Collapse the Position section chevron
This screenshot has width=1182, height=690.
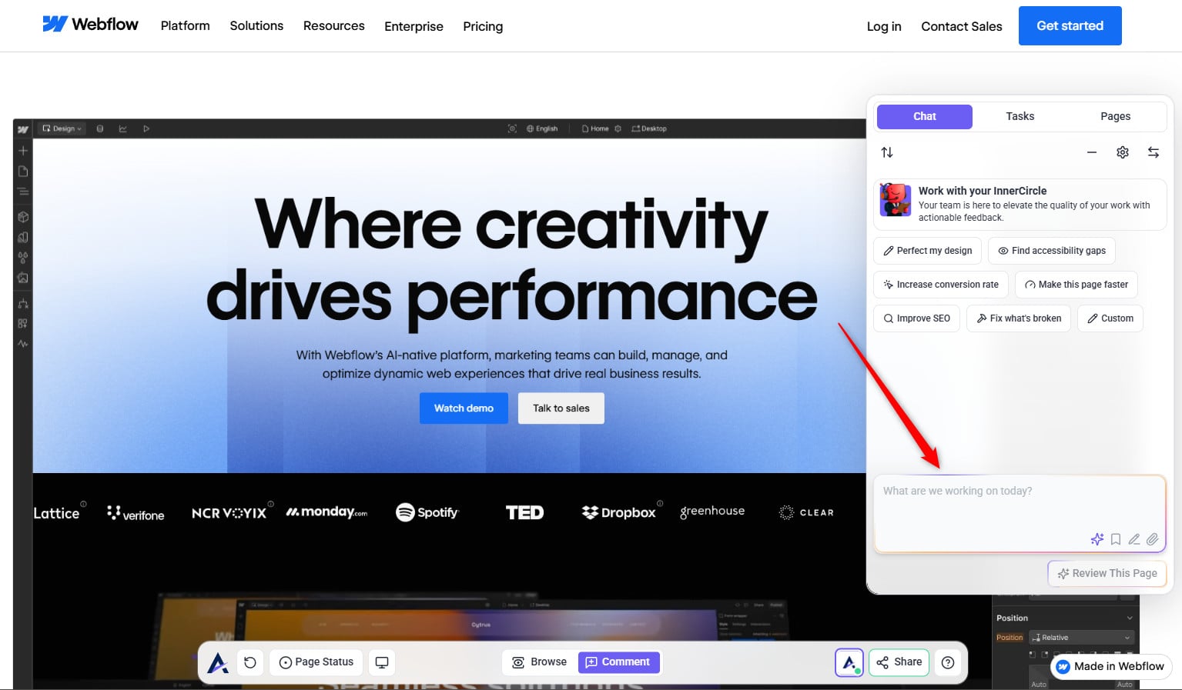1130,618
